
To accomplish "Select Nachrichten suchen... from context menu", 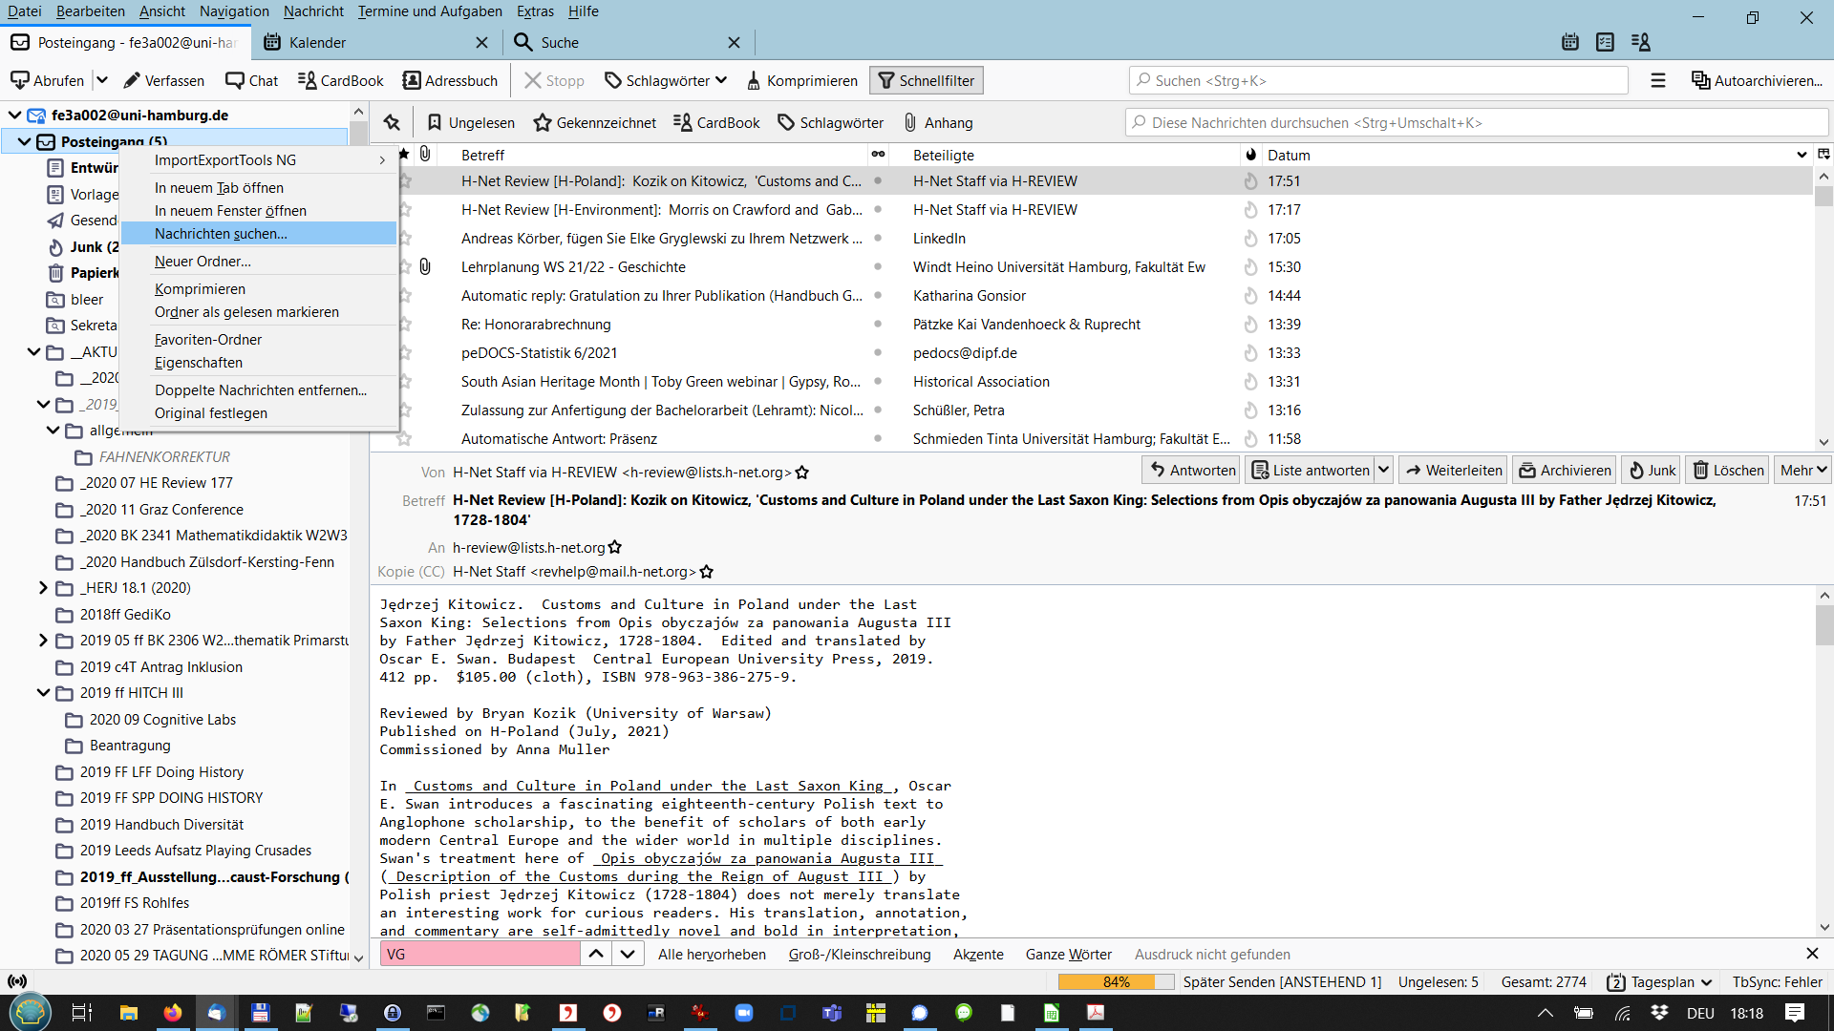I will 221,234.
